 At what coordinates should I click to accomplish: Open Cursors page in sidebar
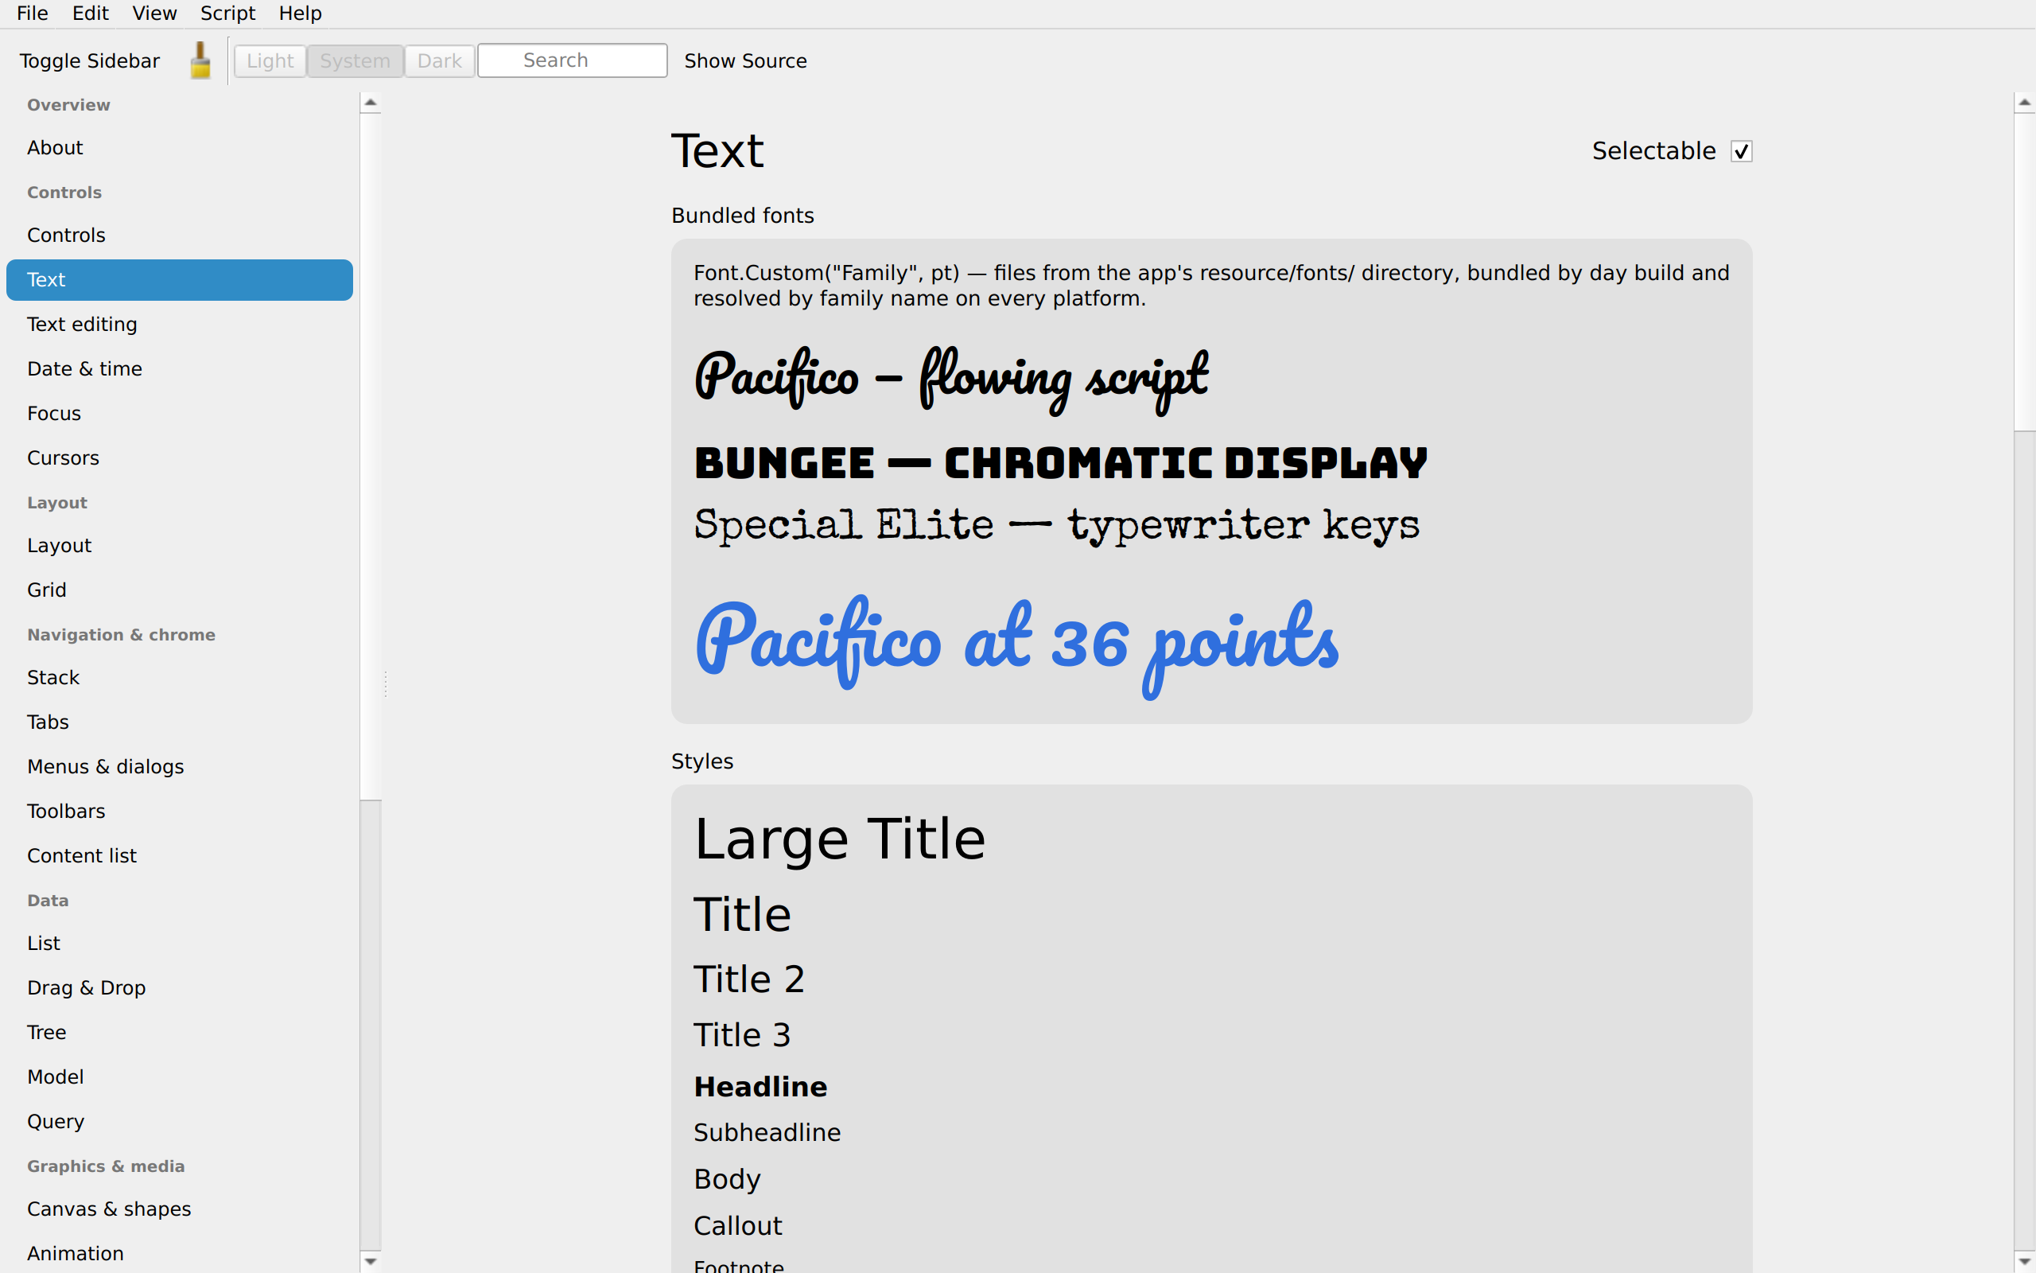(x=179, y=458)
